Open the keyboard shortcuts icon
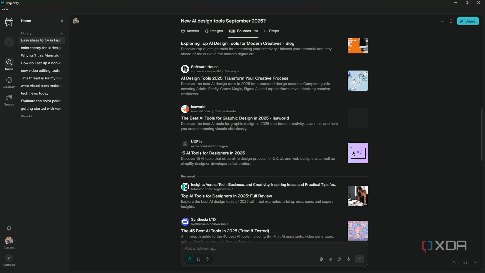This screenshot has width=485, height=273. point(465,263)
